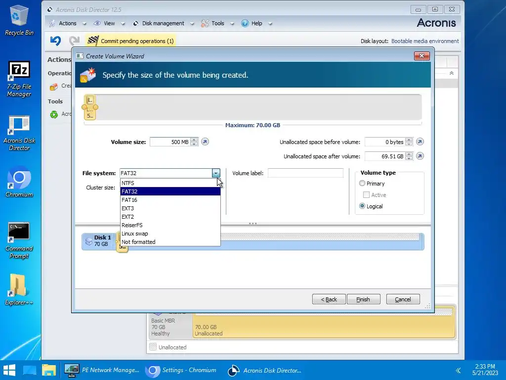506x380 pixels.
Task: Click Bootable media environment link
Action: (x=425, y=41)
